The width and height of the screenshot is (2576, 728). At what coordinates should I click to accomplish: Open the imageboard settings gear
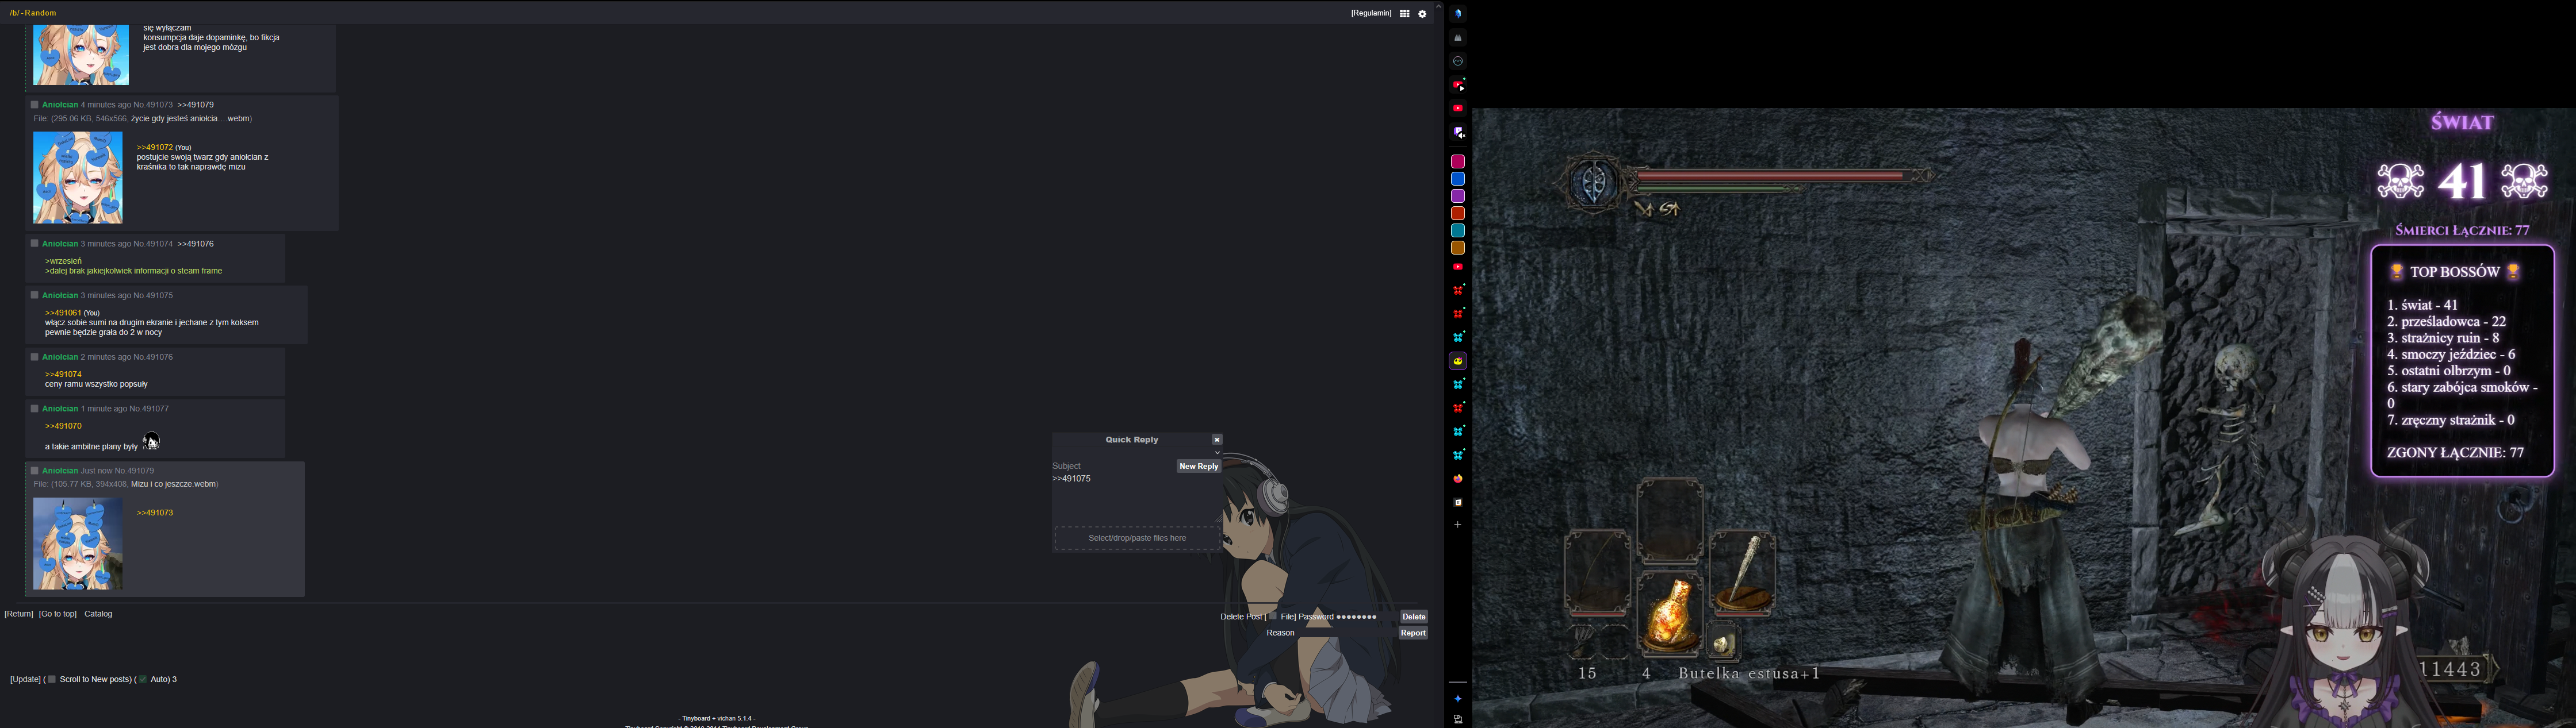[x=1423, y=14]
